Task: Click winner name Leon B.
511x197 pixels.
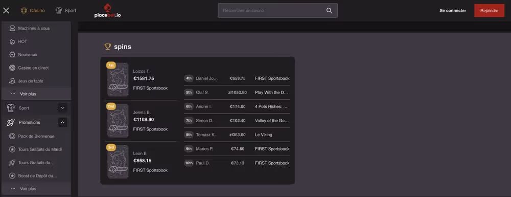Action: point(140,154)
